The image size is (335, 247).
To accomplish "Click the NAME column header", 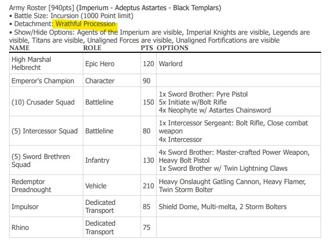I will [19, 48].
